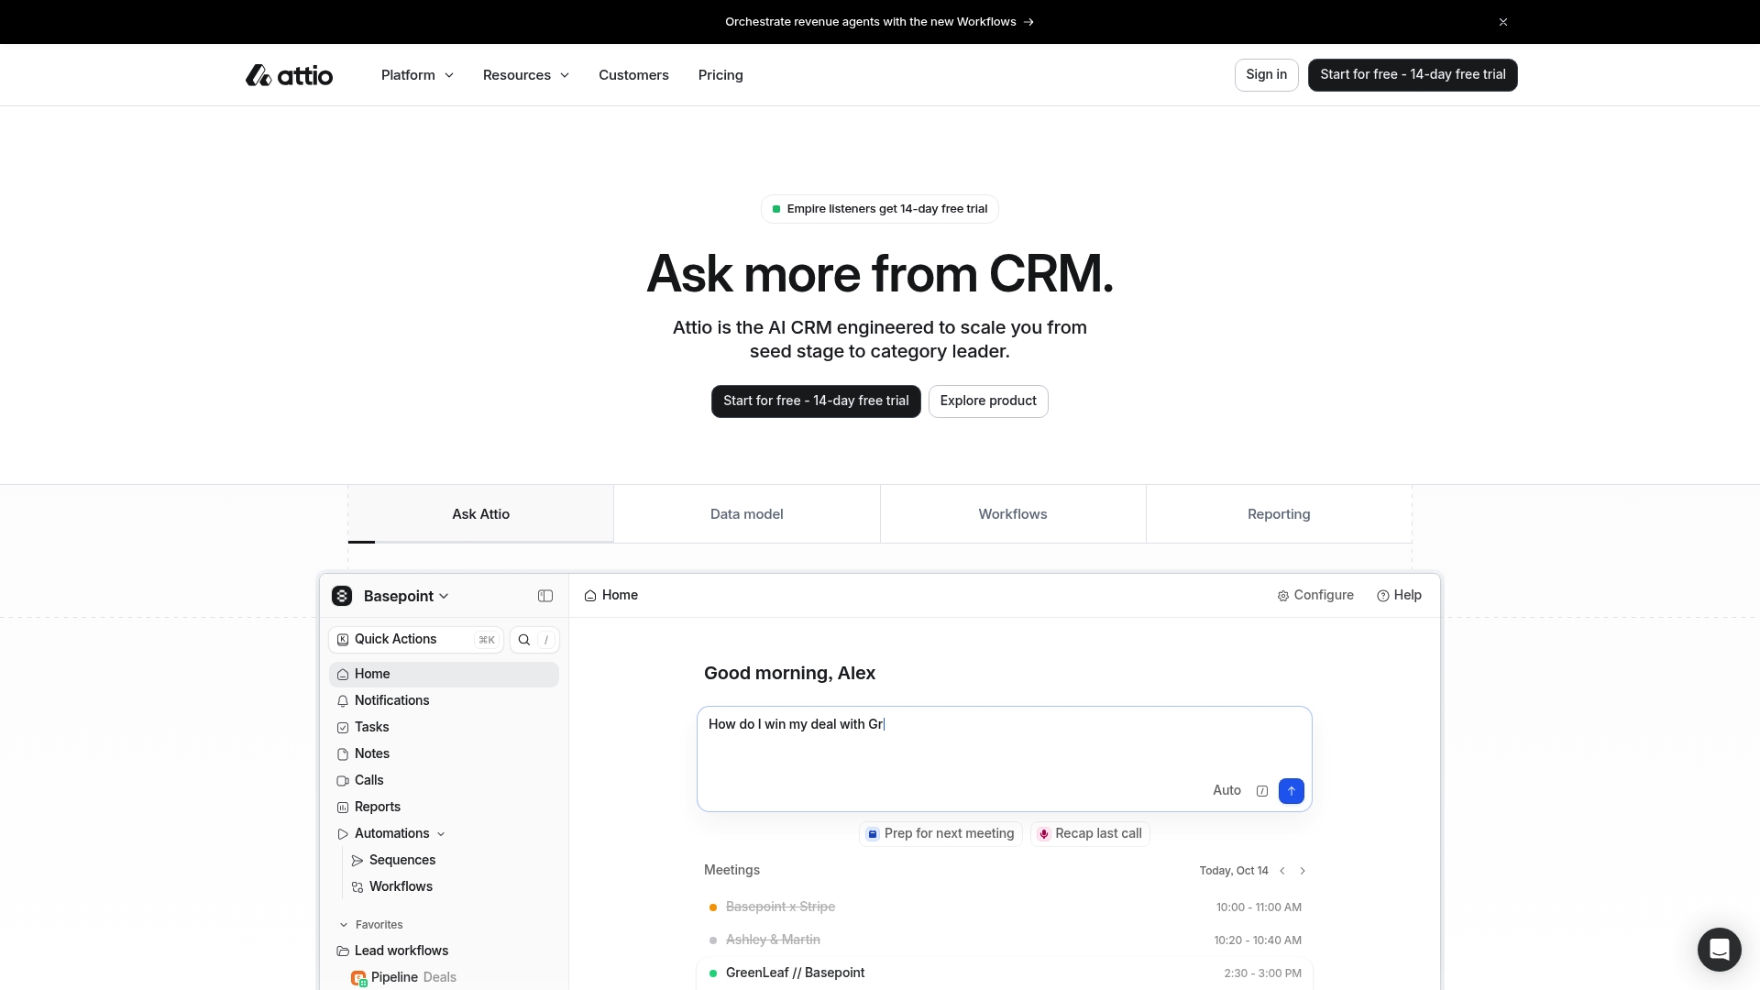The height and width of the screenshot is (990, 1760).
Task: Click the Sign in button
Action: [x=1266, y=75]
